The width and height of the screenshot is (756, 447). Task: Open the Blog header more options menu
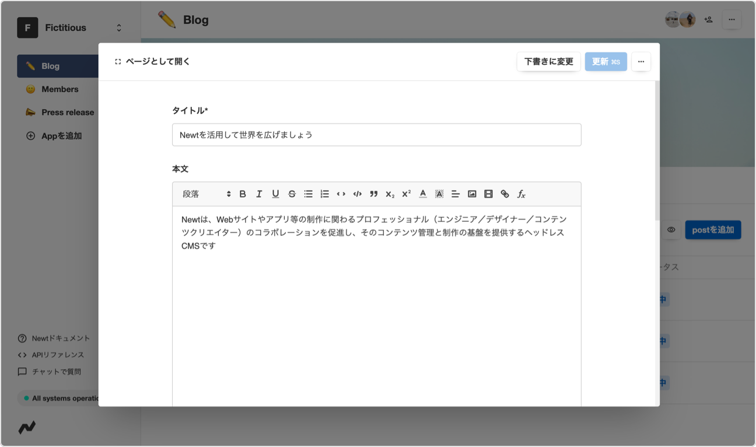click(x=731, y=19)
